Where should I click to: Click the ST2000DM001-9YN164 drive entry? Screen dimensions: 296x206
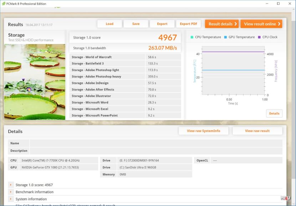pyautogui.click(x=139, y=161)
